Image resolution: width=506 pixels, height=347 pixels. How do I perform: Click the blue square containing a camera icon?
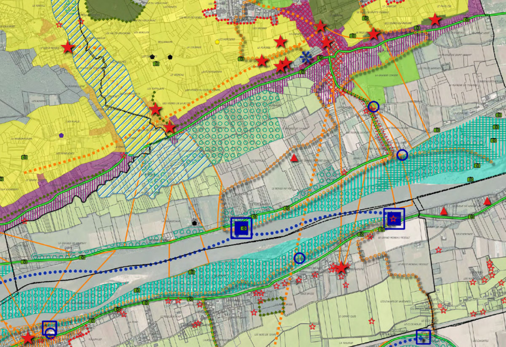coord(241,228)
